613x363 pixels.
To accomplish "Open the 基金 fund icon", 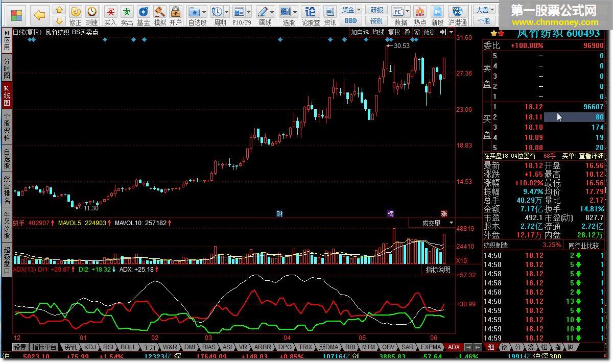I will pos(144,15).
